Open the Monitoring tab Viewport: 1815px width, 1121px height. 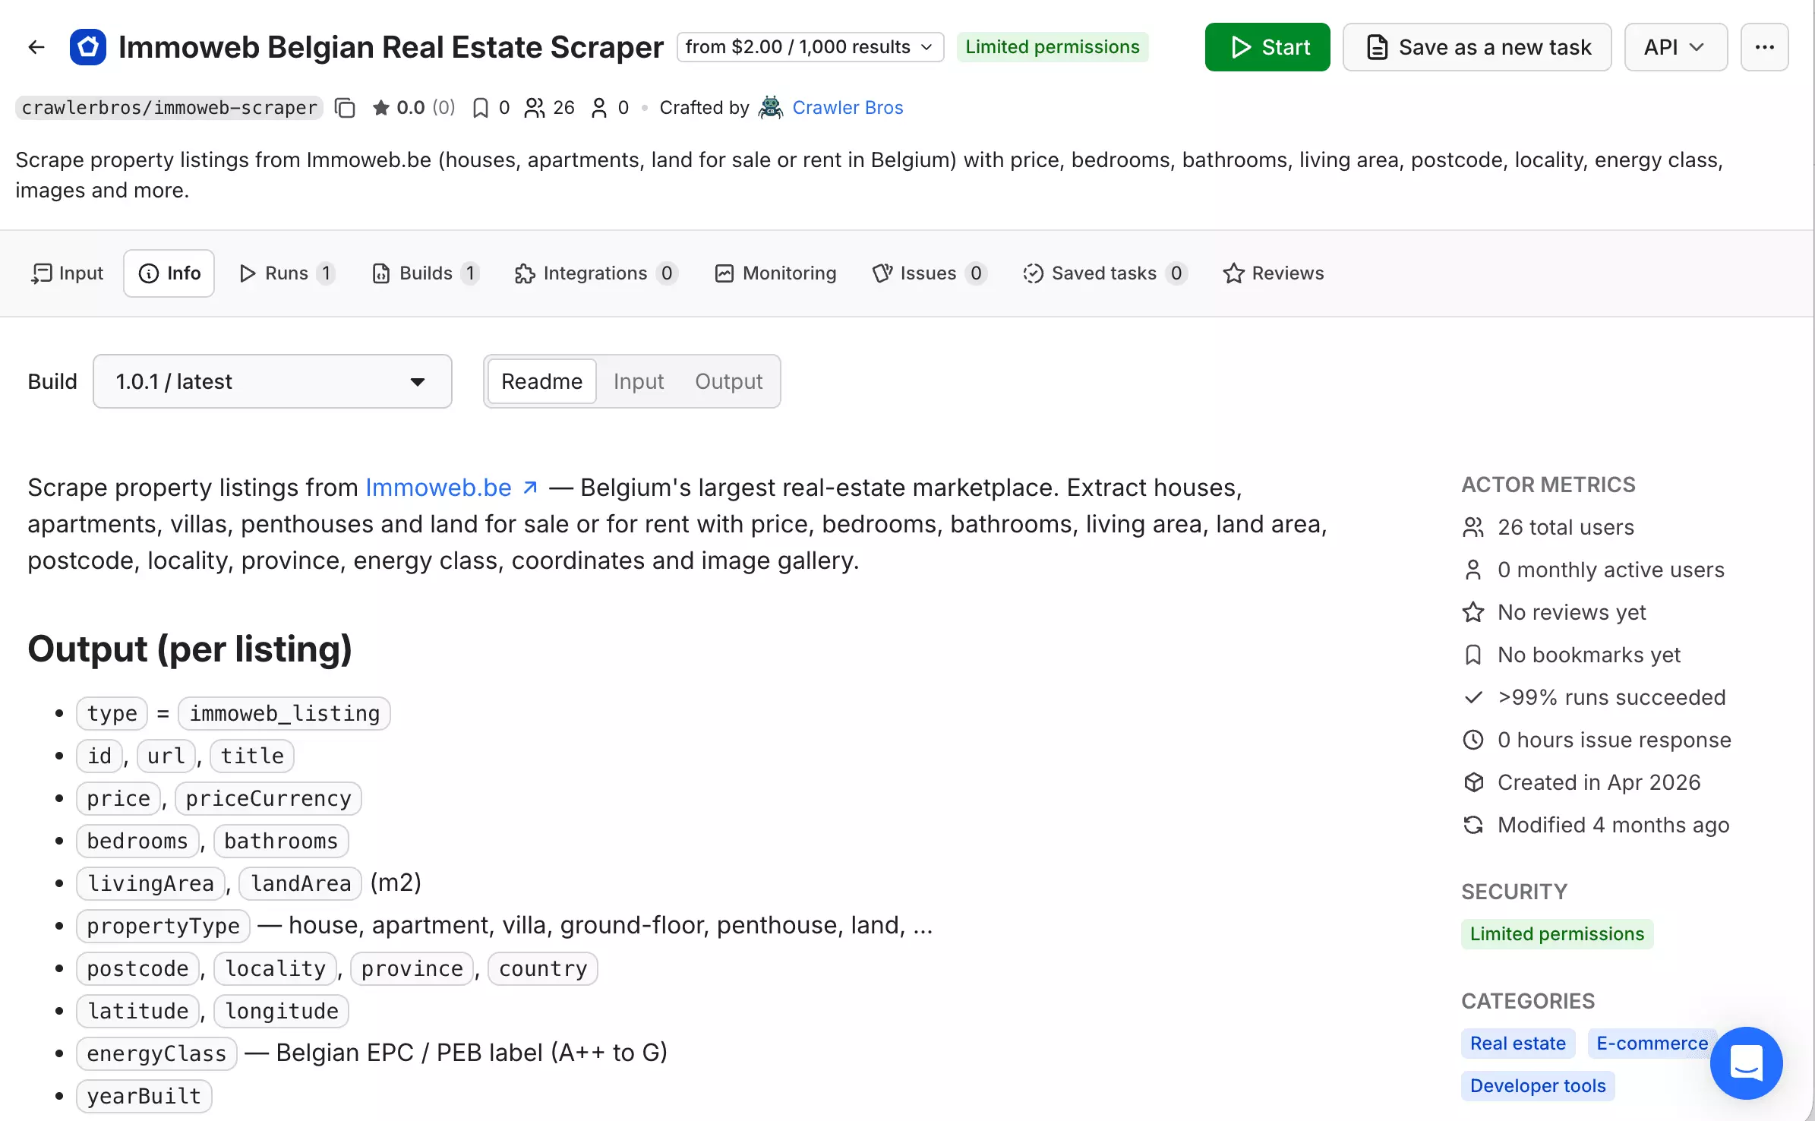775,273
